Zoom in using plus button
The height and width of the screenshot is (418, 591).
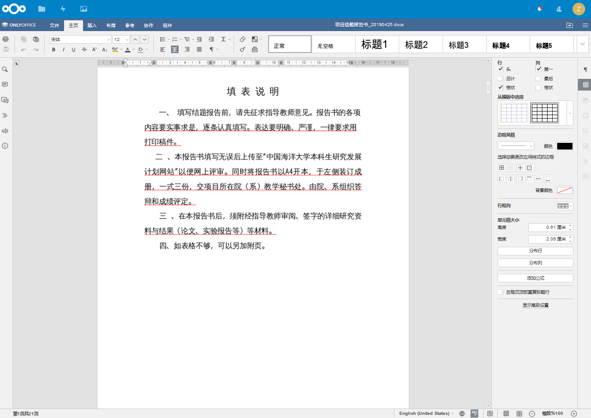click(574, 413)
